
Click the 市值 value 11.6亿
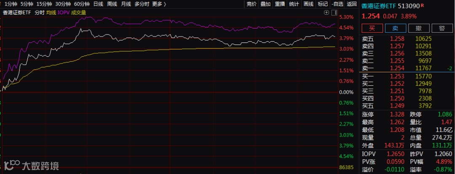(444, 130)
